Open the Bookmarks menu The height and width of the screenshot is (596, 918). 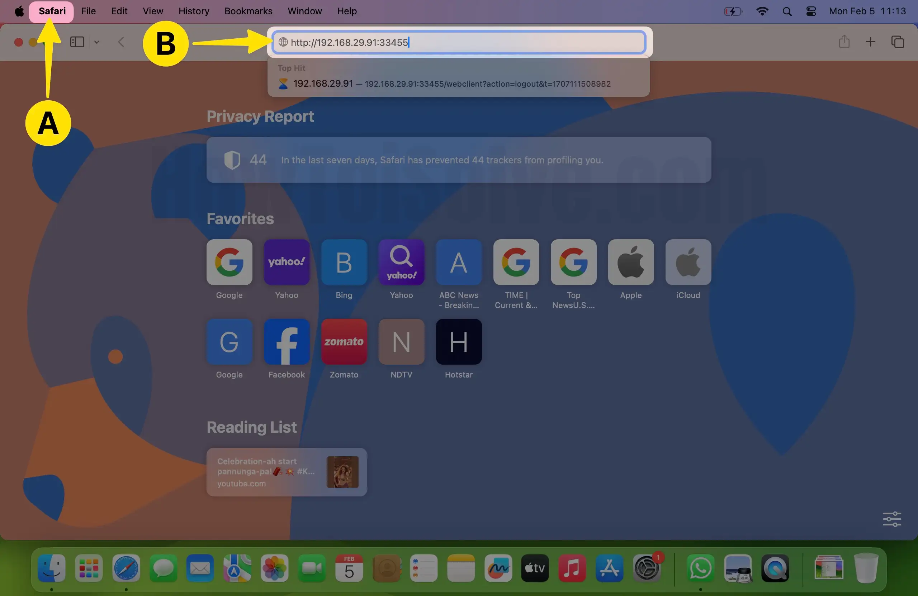click(x=248, y=11)
